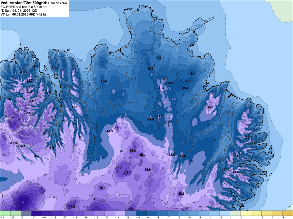Click the -9.3 temperature label
Image resolution: width=293 pixels, height=219 pixels.
[36, 156]
